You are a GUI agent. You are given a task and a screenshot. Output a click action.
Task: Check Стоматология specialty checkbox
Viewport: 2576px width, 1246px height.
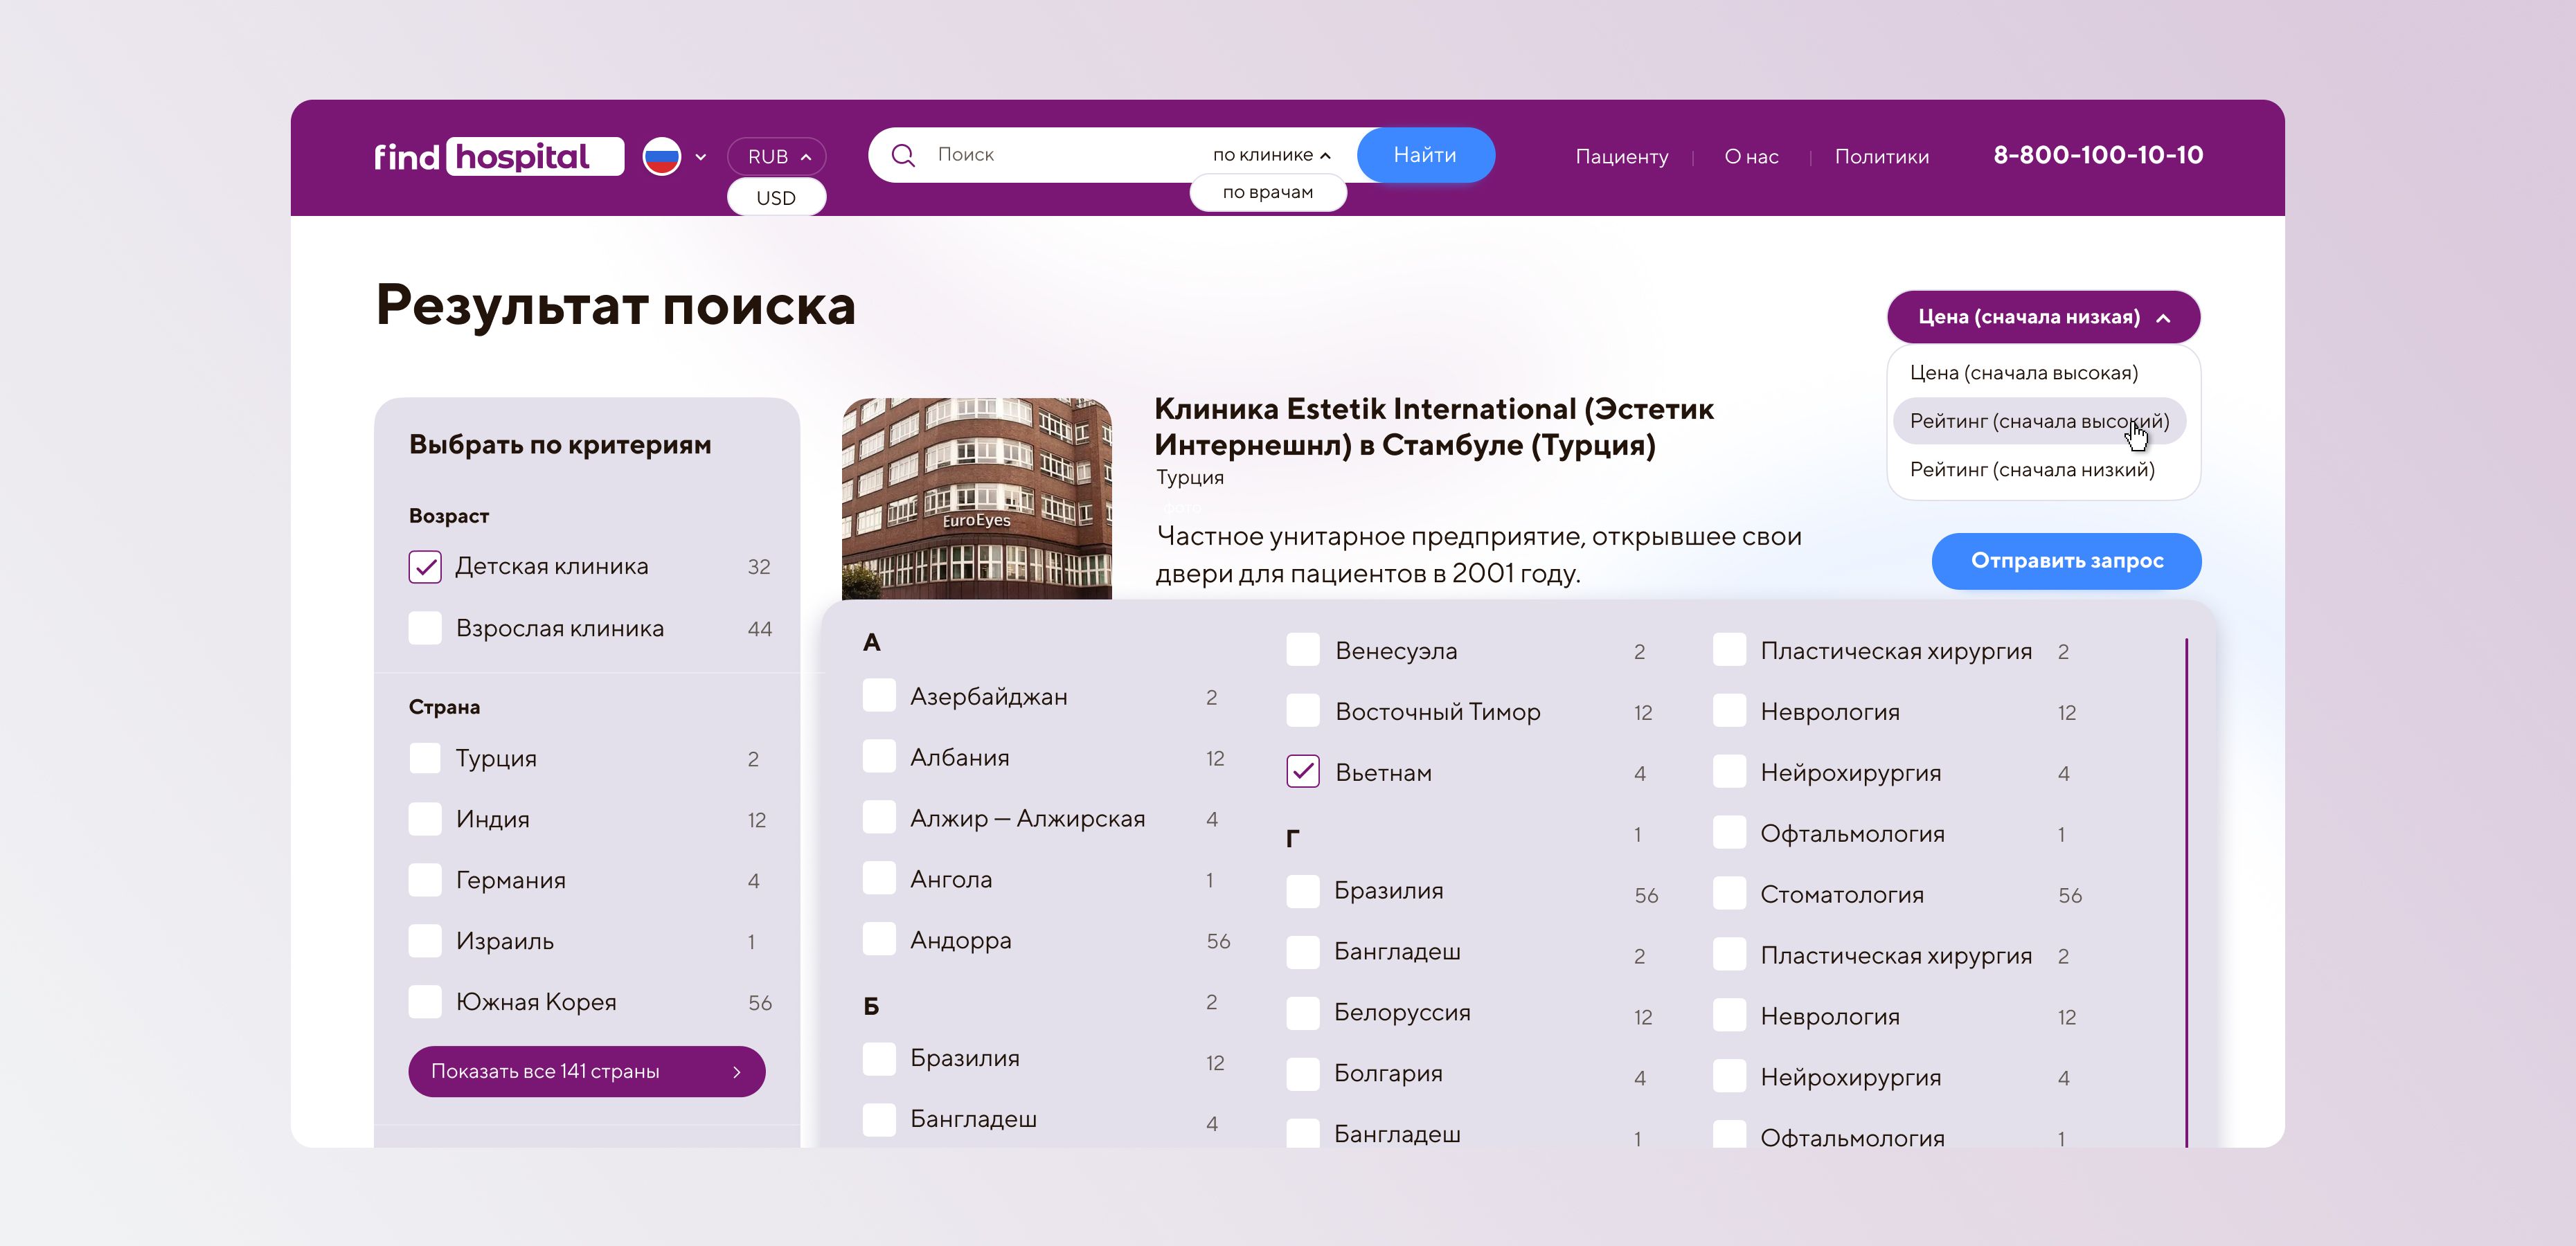[1729, 894]
